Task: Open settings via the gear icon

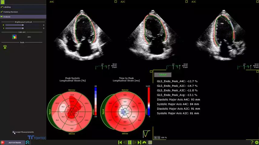Action: (257, 143)
